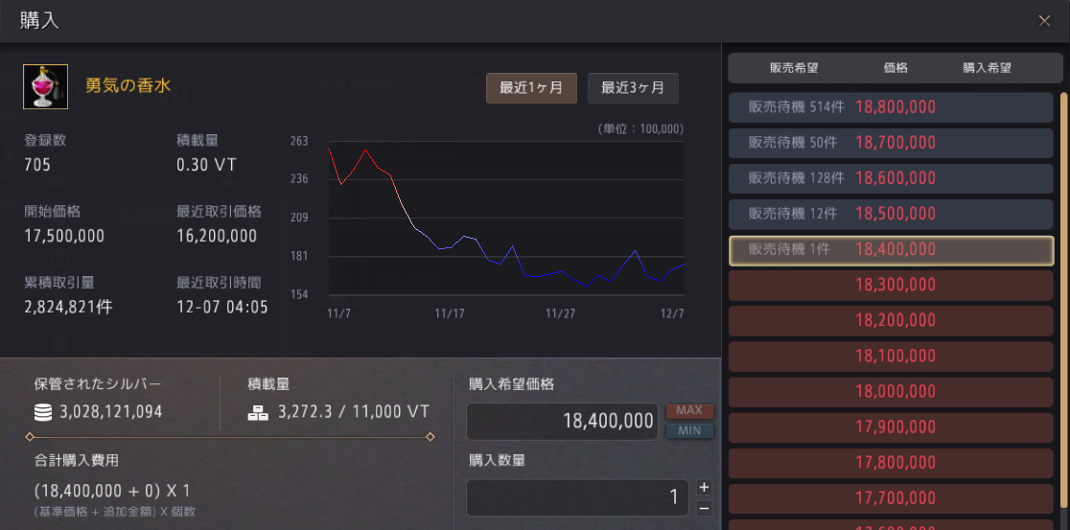Pick the 18,500,000 price row
This screenshot has height=530, width=1070.
tap(892, 214)
